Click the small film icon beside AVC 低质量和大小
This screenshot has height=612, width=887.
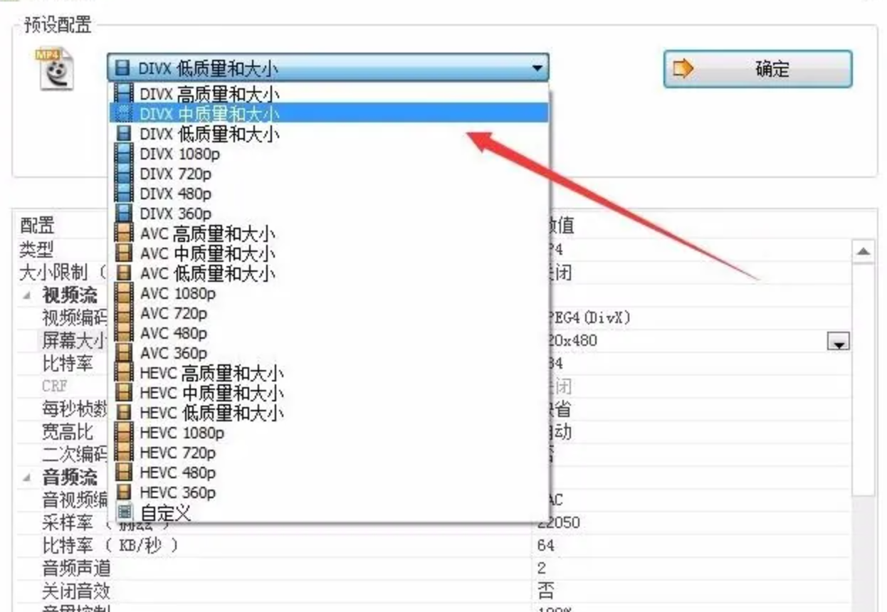124,273
